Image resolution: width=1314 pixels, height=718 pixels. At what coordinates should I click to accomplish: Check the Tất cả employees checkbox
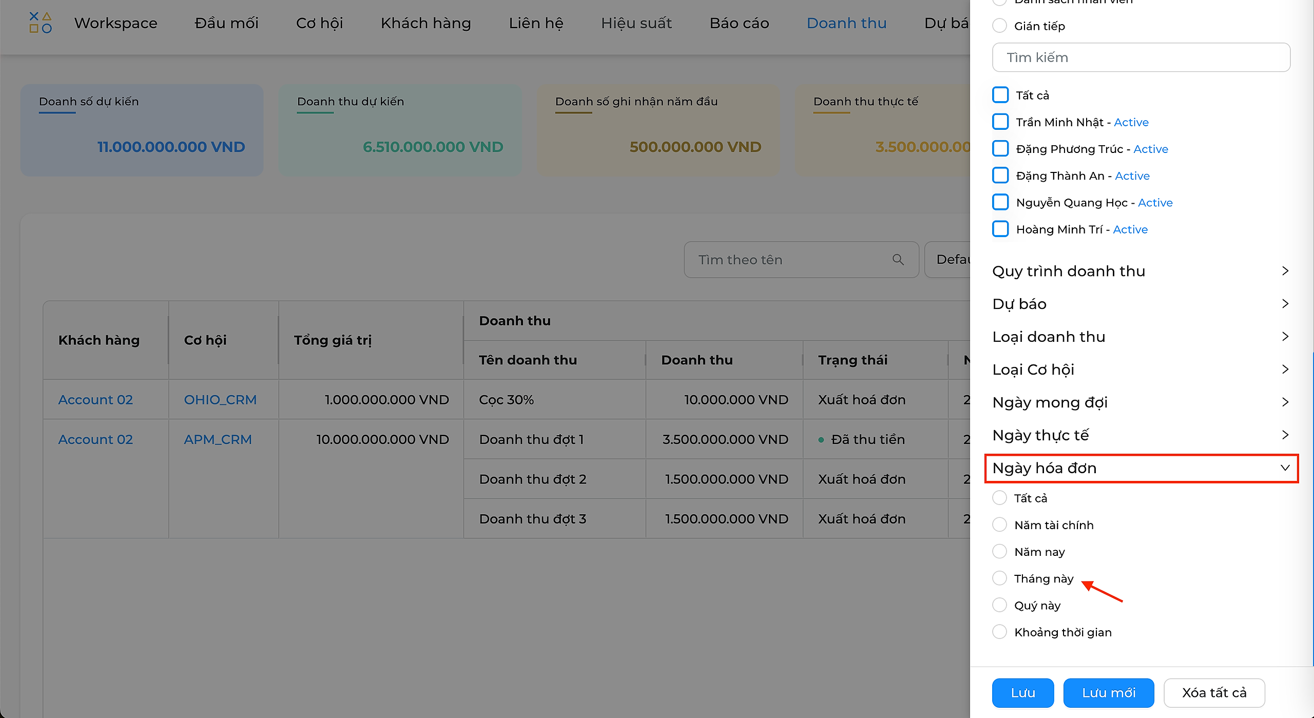click(x=1000, y=95)
